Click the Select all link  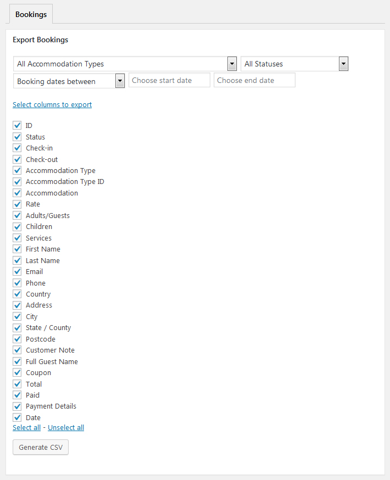coord(26,427)
